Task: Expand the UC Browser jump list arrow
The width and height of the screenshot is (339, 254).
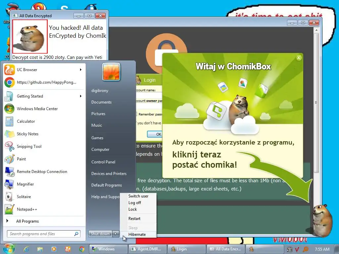Action: [81, 69]
